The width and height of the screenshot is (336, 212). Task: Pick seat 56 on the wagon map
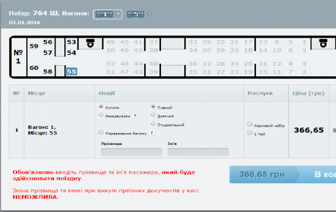click(x=48, y=42)
